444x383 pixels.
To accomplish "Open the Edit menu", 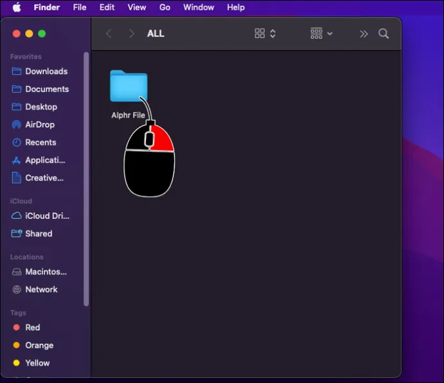I will [107, 7].
